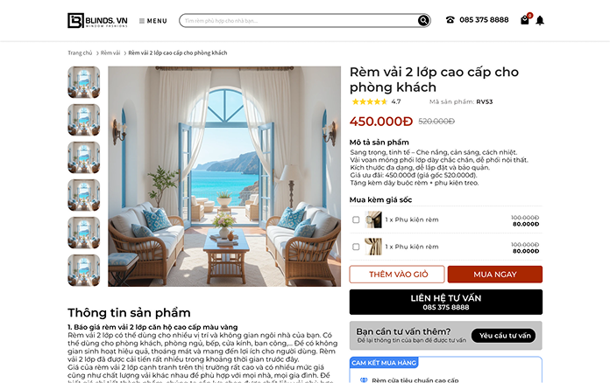Click the MUA NGAY button
The image size is (610, 383).
pos(495,275)
